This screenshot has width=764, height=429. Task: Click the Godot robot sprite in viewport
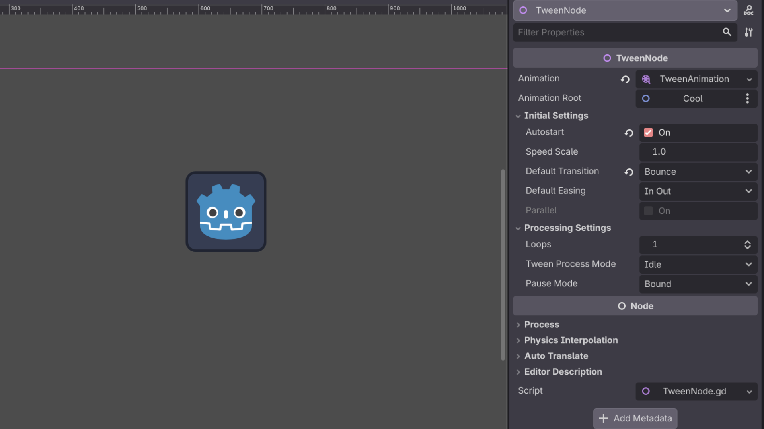[226, 211]
